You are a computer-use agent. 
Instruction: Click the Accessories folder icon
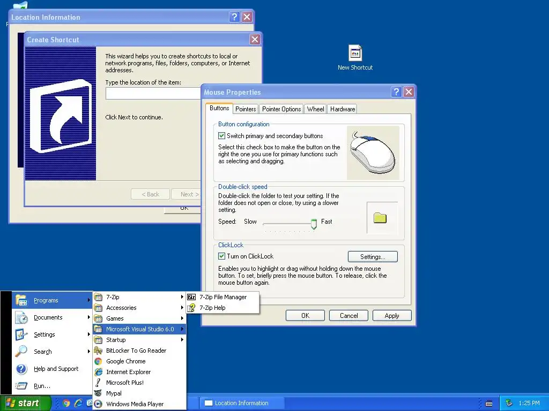(x=99, y=308)
